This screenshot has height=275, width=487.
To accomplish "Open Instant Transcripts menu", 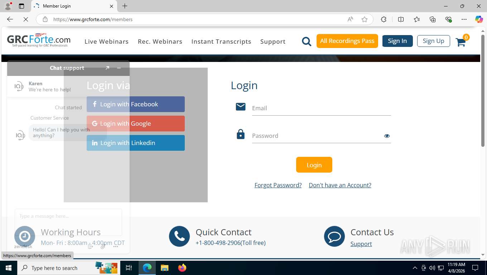I will tap(221, 42).
